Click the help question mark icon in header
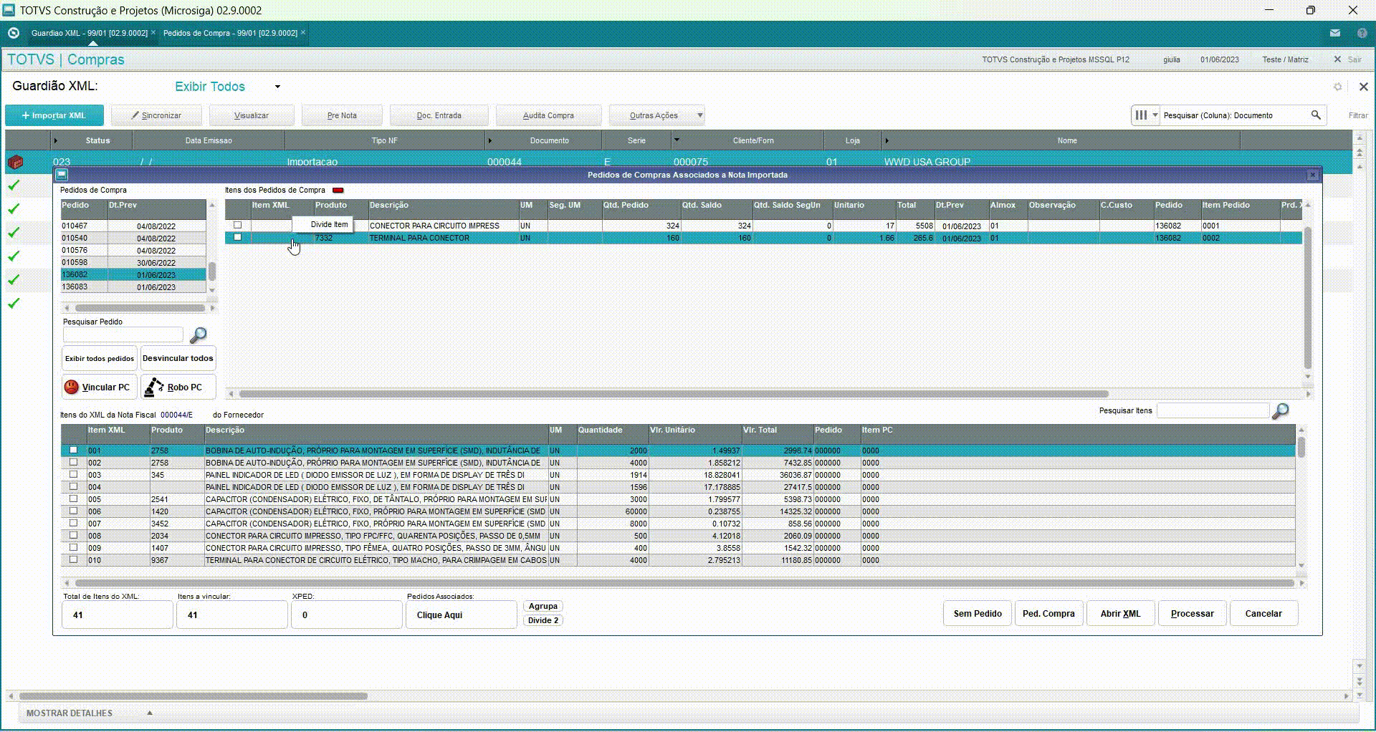Image resolution: width=1376 pixels, height=732 pixels. click(x=1362, y=33)
